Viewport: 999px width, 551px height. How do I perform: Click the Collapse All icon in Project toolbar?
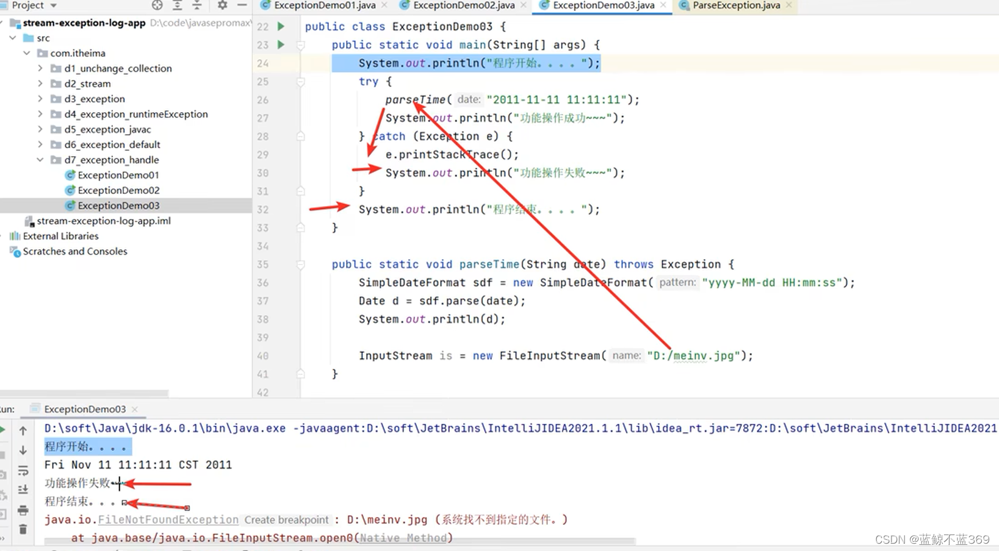pos(197,5)
